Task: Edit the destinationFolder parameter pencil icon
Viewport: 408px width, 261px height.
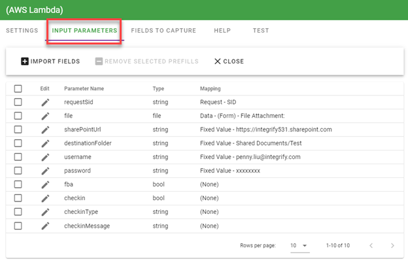Action: [45, 143]
